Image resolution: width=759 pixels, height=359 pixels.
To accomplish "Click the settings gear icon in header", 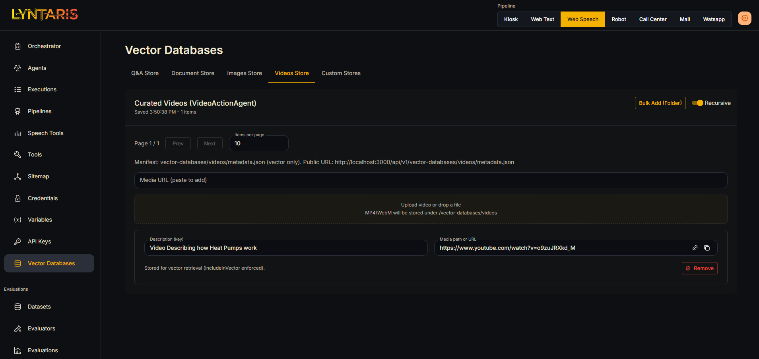I will click(744, 18).
